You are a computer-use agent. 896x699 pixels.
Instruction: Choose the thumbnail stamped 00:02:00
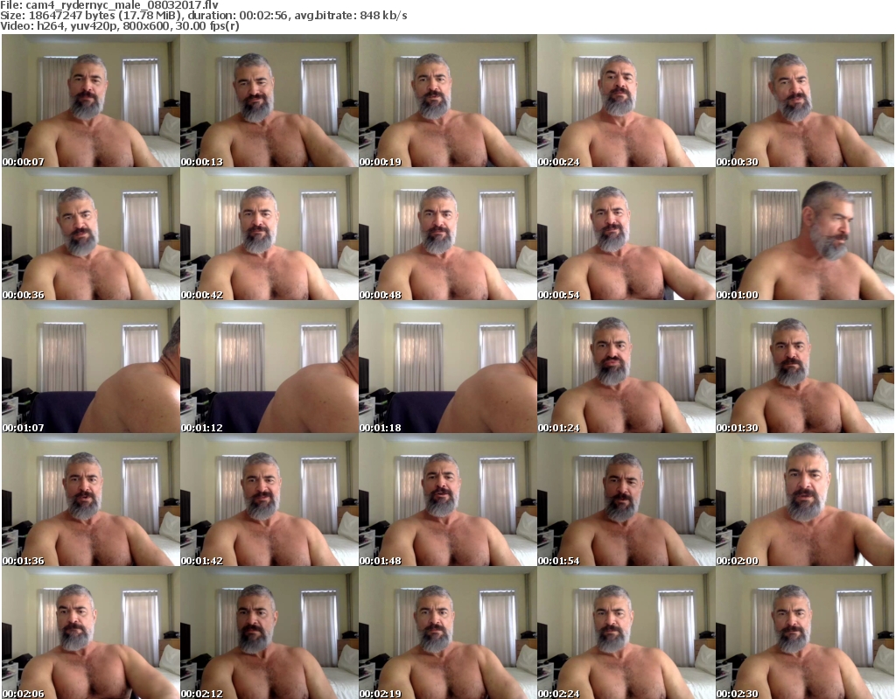(805, 500)
